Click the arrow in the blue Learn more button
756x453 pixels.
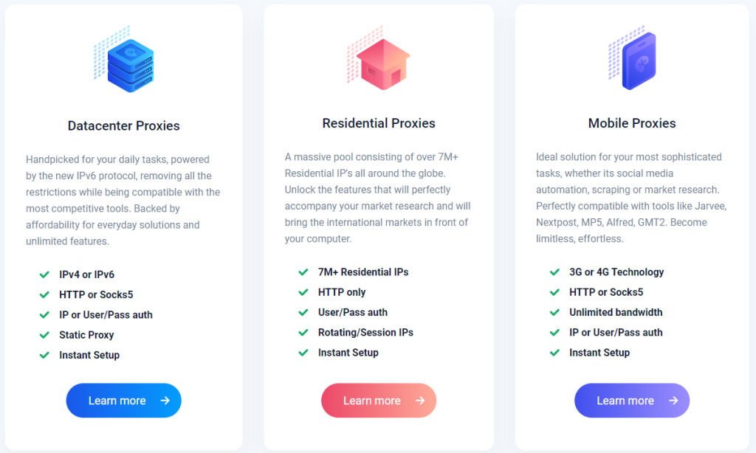click(165, 401)
